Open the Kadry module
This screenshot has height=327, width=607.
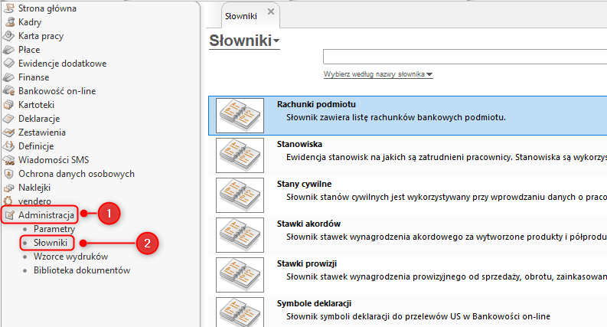[x=30, y=22]
